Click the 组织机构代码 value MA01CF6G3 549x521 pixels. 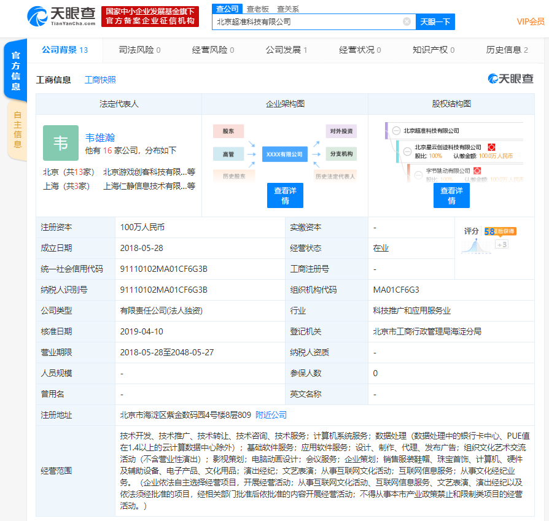(396, 290)
